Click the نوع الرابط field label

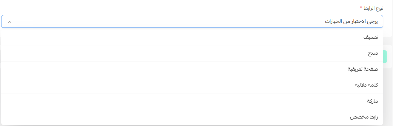[374, 8]
